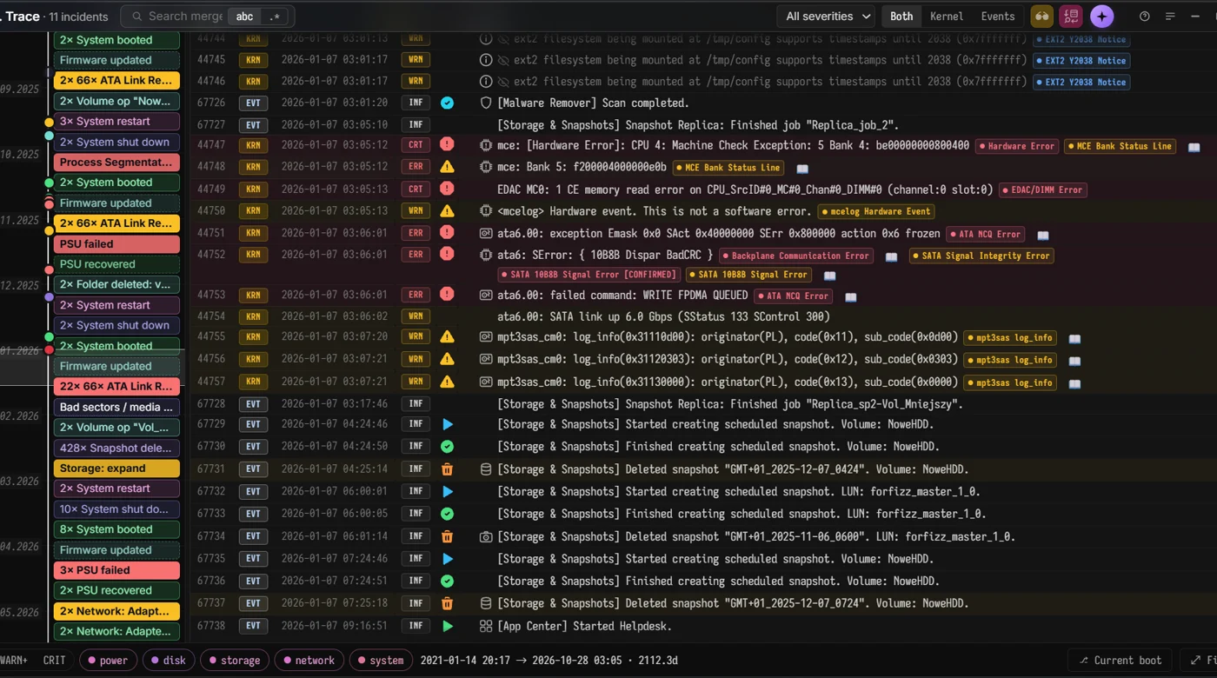
Task: Open the help question mark icon
Action: click(1145, 17)
